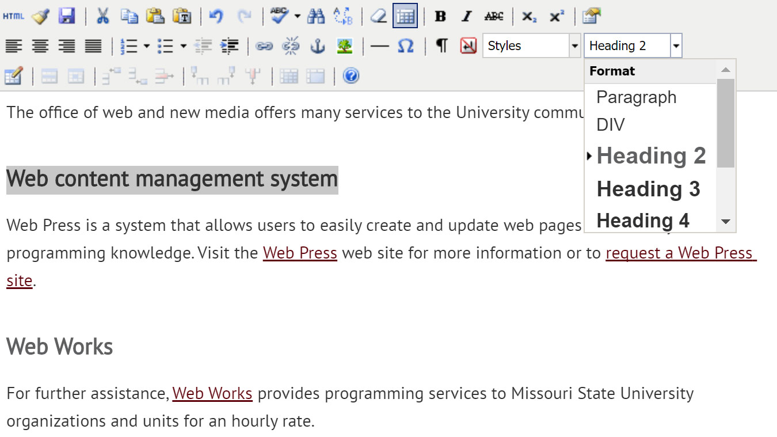Insert an image
Screen dimensions: 777x437
pos(344,45)
